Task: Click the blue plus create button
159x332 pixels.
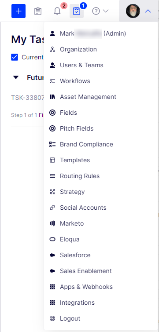Action: pos(18,11)
